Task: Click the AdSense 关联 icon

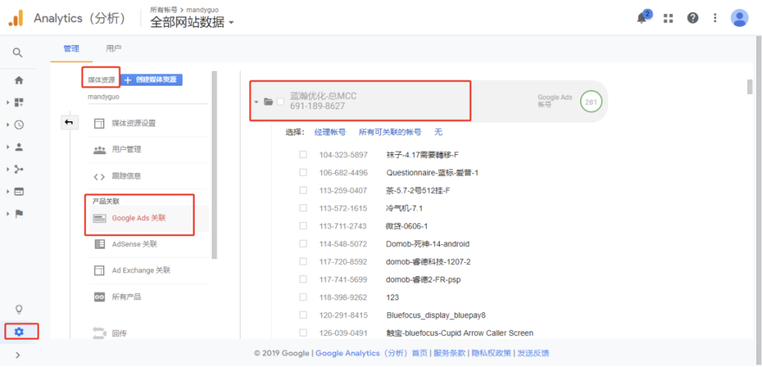Action: point(99,244)
